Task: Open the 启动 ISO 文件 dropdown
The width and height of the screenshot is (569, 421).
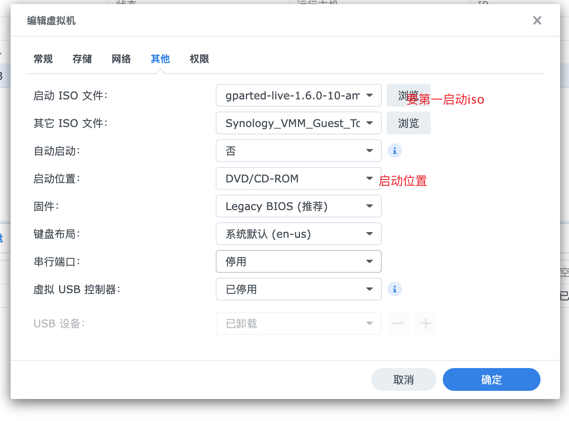Action: 298,95
